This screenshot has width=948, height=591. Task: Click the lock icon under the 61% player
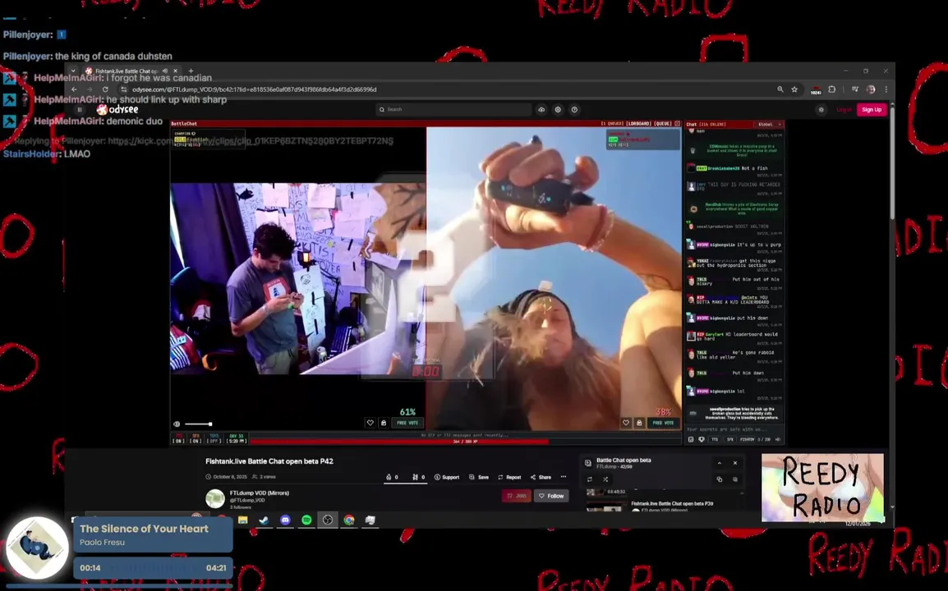[384, 423]
